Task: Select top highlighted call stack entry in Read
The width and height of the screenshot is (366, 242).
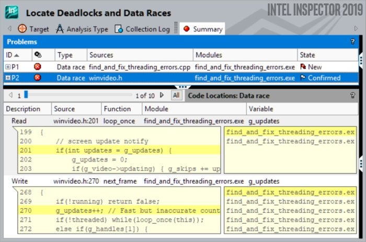Action: 290,132
